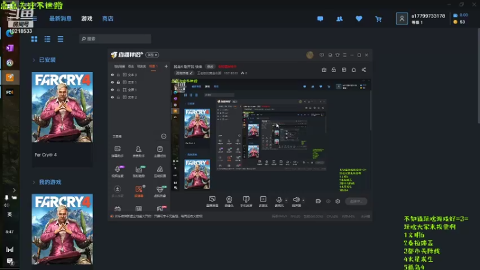This screenshot has width=480, height=270.
Task: Select the 文本 3 layer row
Action: click(x=139, y=74)
